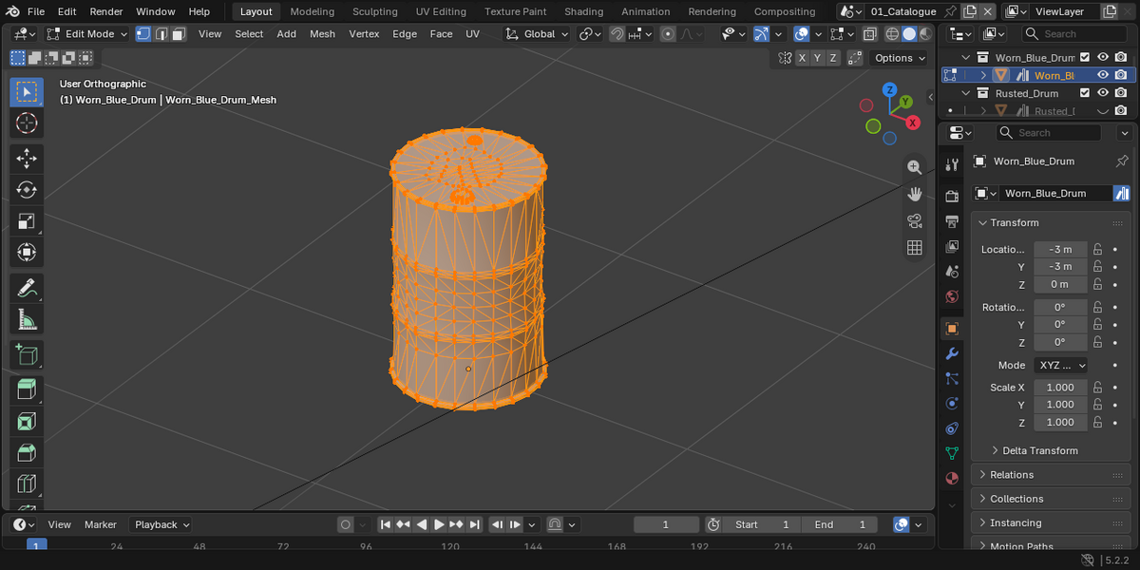
Task: Play animation forward button
Action: (x=439, y=524)
